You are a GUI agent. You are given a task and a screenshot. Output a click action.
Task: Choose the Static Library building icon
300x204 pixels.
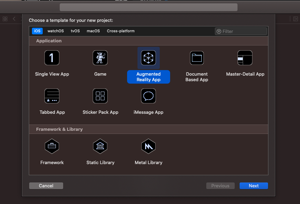click(x=100, y=146)
